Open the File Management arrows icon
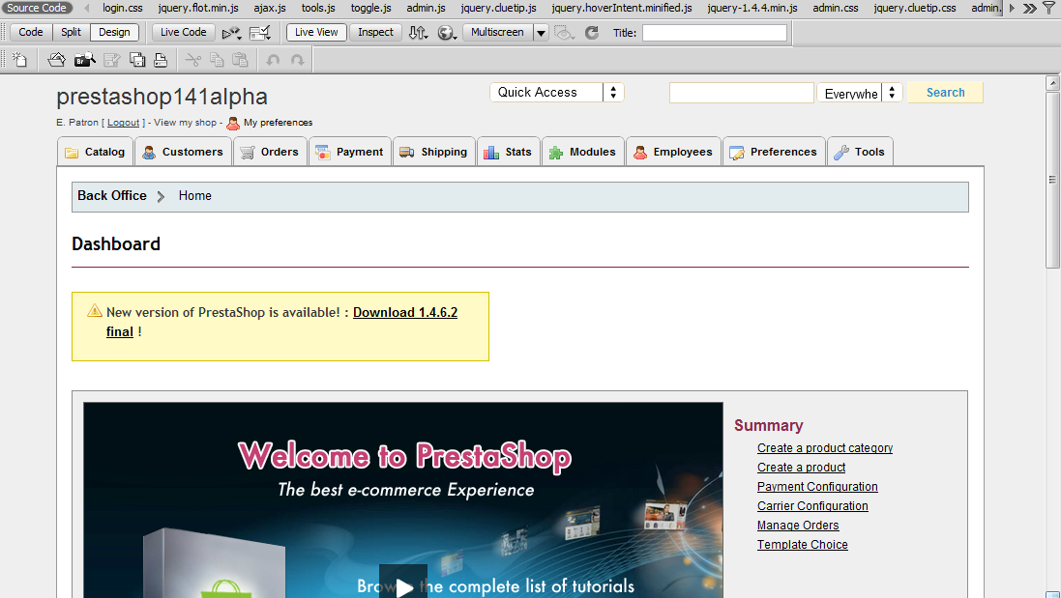 [418, 33]
